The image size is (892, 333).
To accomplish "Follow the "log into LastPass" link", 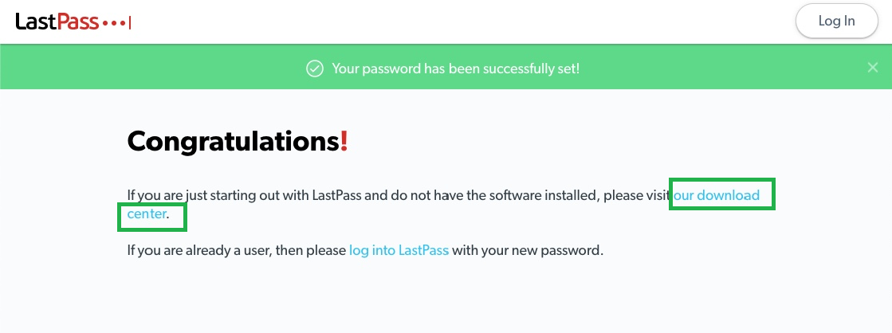I will (399, 250).
